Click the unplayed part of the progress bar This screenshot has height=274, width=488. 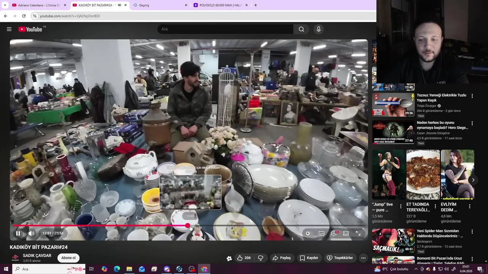point(278,226)
